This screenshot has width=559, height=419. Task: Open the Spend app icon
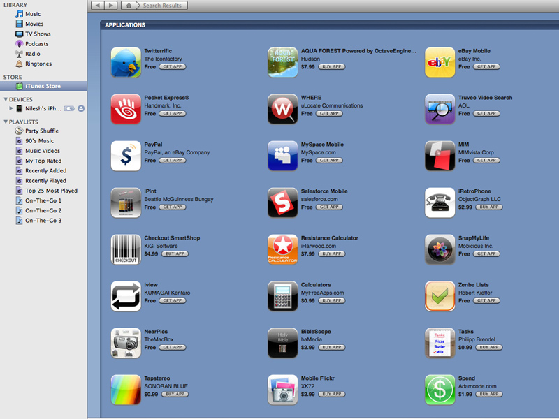440,390
